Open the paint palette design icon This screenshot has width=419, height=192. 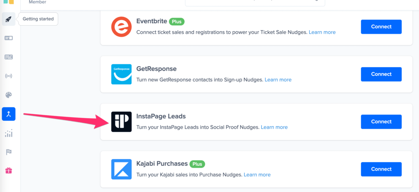[9, 95]
